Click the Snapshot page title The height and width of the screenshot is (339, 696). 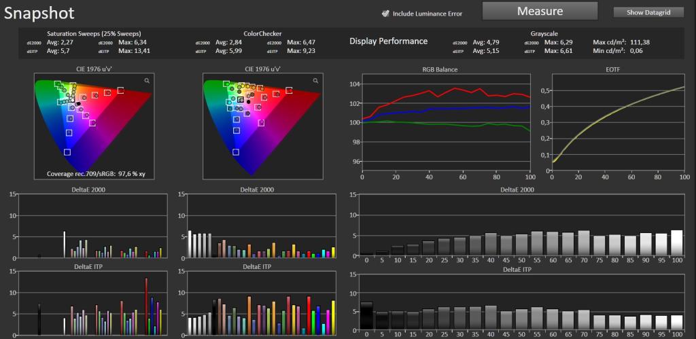39,14
